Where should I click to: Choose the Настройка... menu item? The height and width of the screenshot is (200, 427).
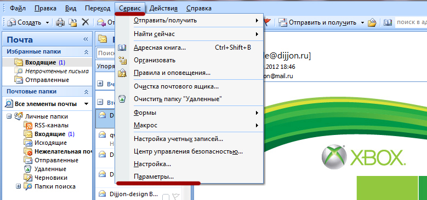pyautogui.click(x=189, y=164)
